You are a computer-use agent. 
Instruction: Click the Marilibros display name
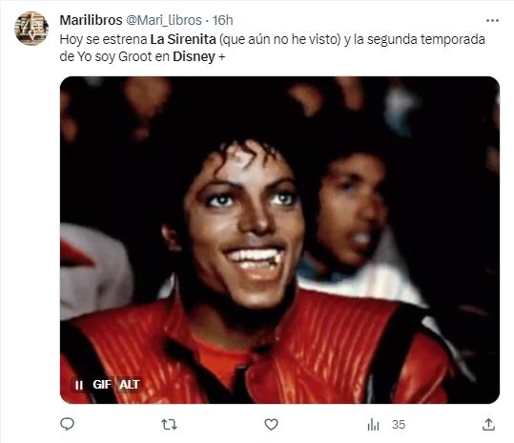(92, 20)
